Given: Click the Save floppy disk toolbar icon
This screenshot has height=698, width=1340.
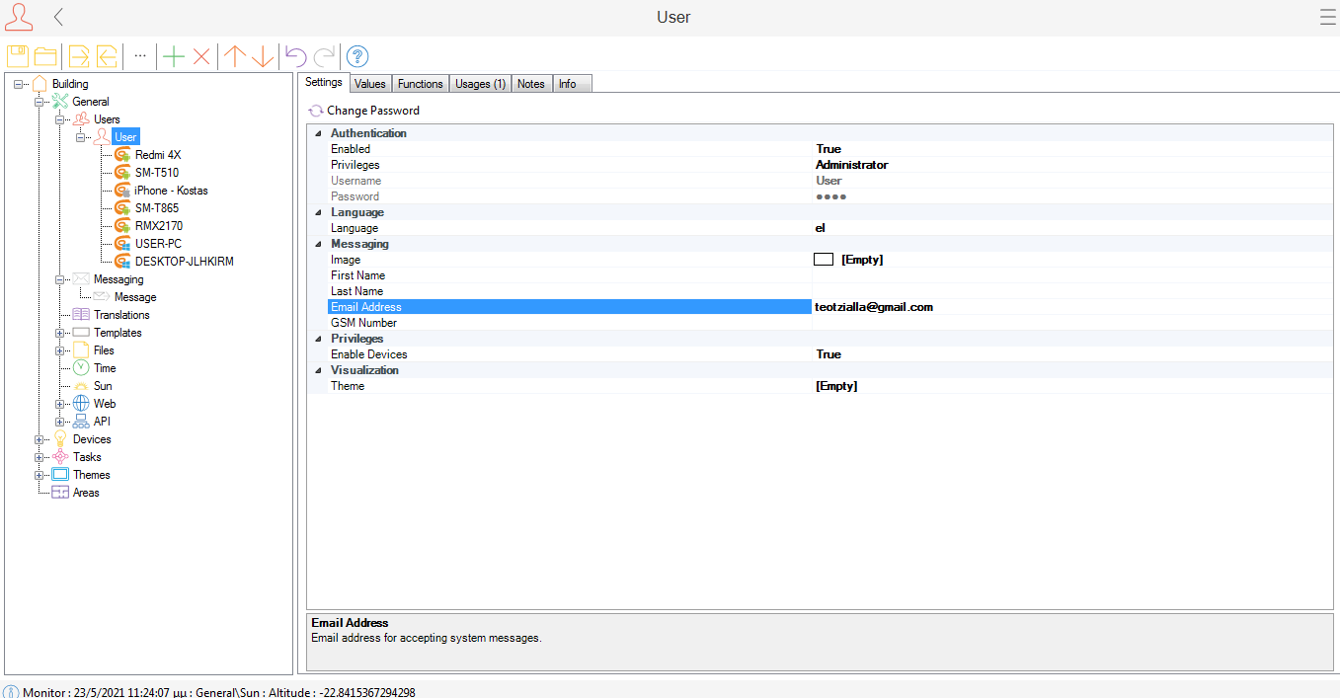Looking at the screenshot, I should click(x=18, y=56).
